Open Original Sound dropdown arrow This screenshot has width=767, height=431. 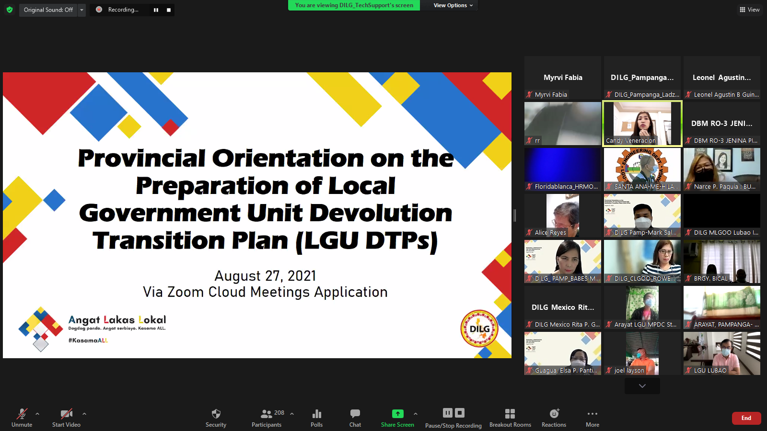click(81, 10)
